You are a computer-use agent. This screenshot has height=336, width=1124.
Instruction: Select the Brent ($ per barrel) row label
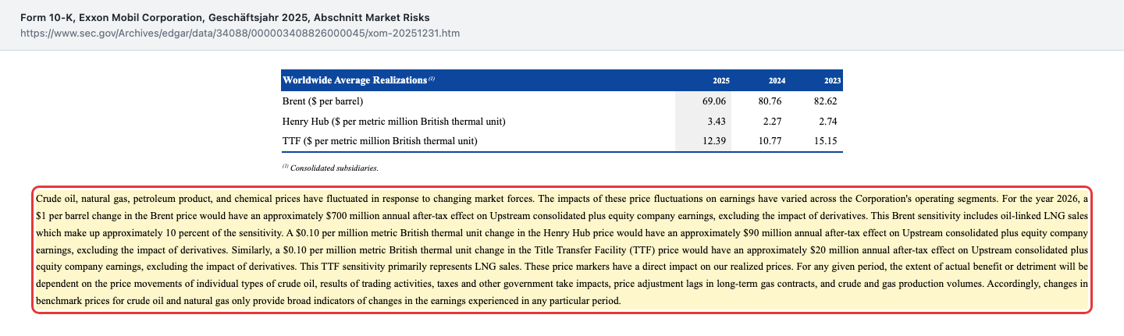pos(322,101)
